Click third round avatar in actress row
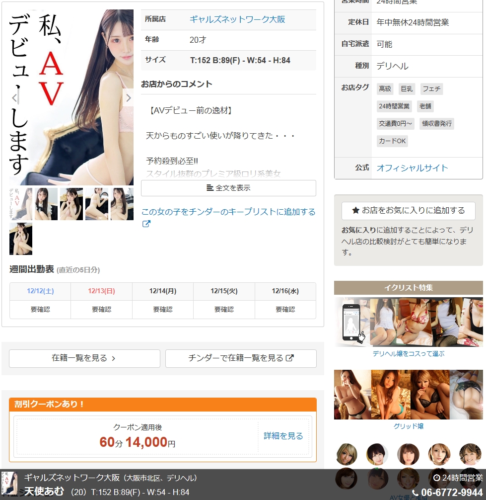Viewport: 486px width, 500px height. (x=408, y=454)
